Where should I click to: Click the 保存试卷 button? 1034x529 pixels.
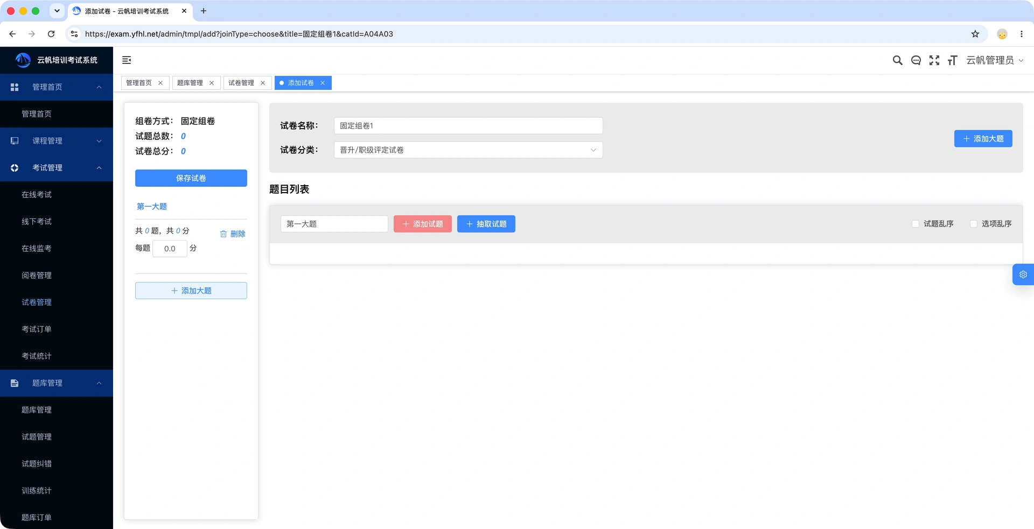click(x=191, y=178)
